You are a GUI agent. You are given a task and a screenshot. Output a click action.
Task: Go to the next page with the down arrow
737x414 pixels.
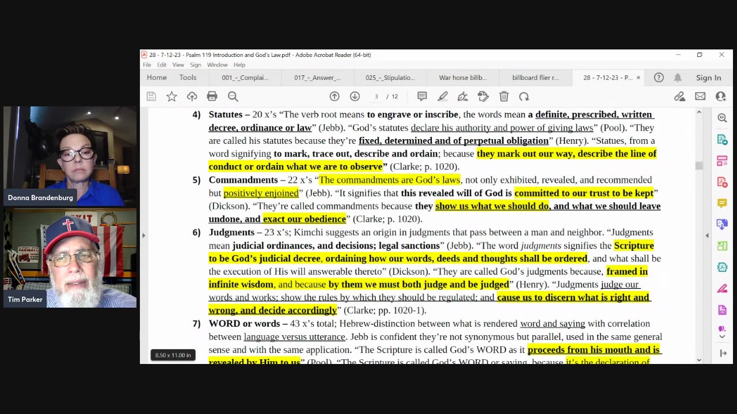coord(355,97)
